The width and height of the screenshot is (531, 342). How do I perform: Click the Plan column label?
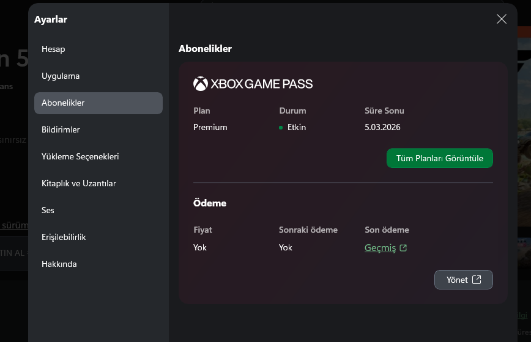click(x=201, y=111)
